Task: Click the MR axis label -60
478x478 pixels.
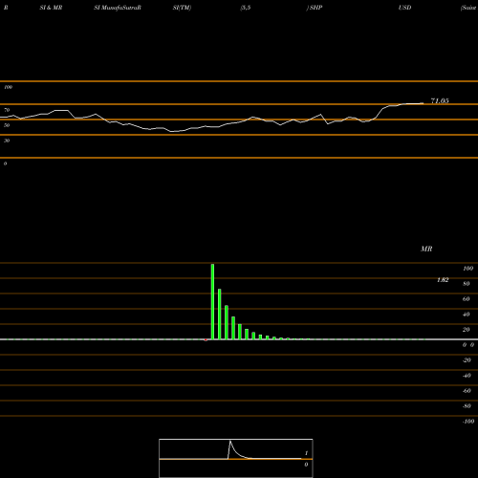Action: (x=467, y=391)
